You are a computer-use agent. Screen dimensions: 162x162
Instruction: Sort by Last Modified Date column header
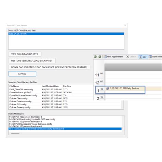[x=50, y=86]
